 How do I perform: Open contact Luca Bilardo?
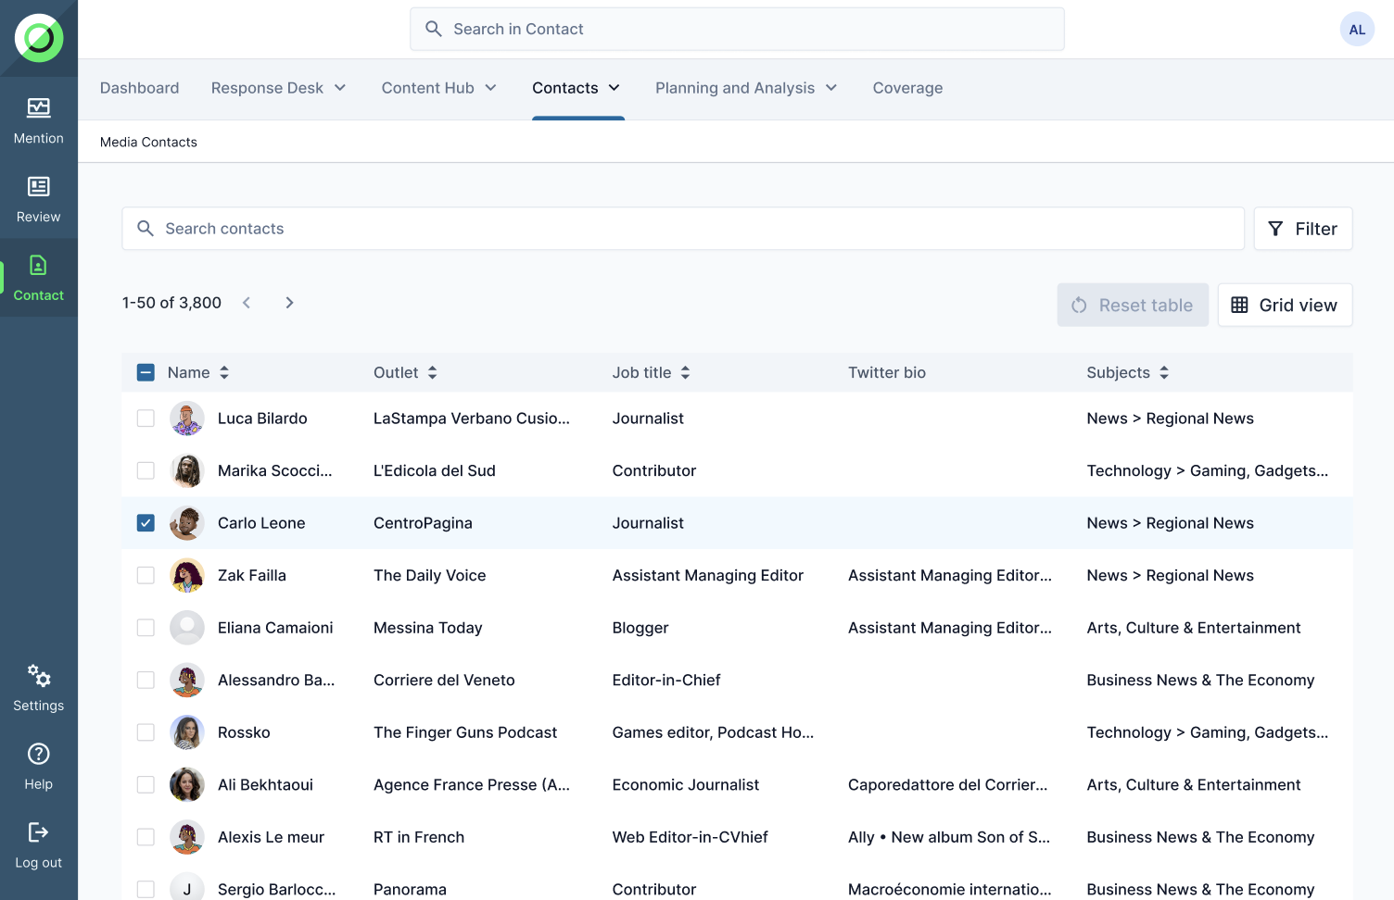[262, 419]
